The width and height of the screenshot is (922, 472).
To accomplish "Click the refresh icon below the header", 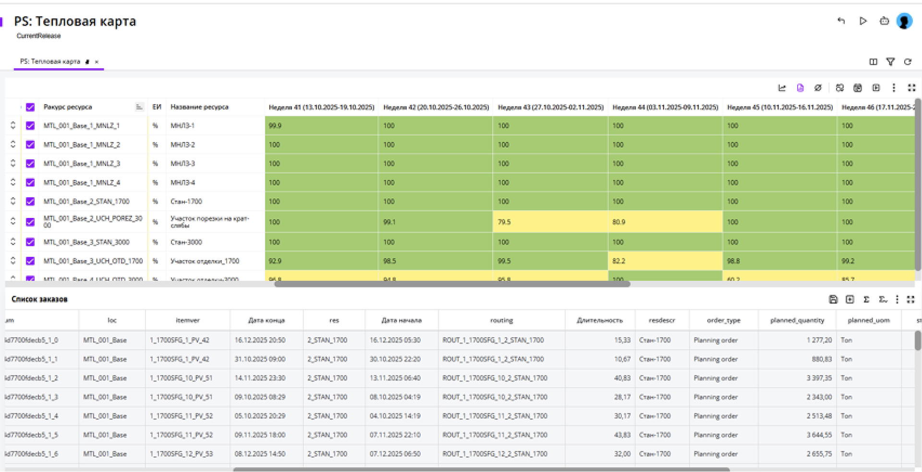I will [908, 61].
